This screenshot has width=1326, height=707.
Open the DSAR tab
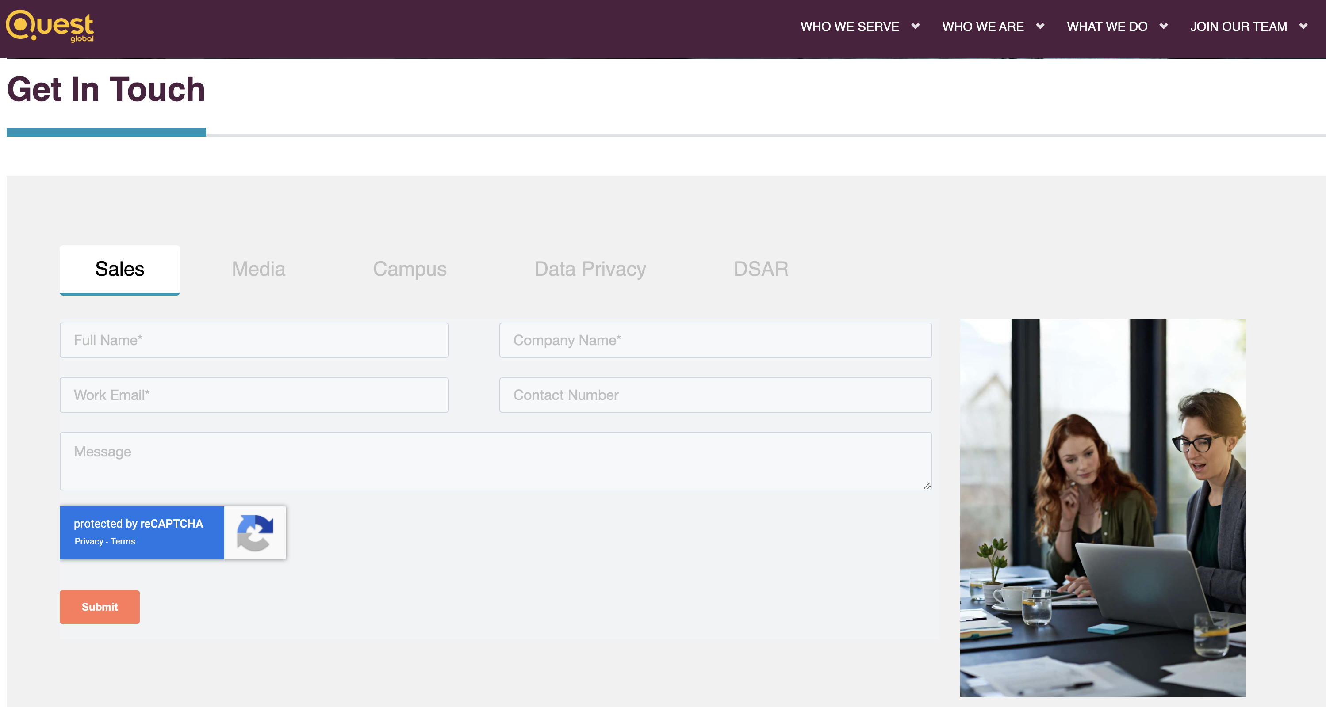pyautogui.click(x=761, y=269)
